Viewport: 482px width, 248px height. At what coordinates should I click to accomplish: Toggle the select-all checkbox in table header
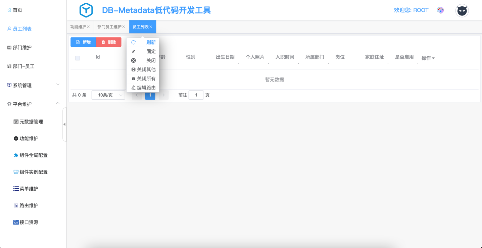(78, 58)
